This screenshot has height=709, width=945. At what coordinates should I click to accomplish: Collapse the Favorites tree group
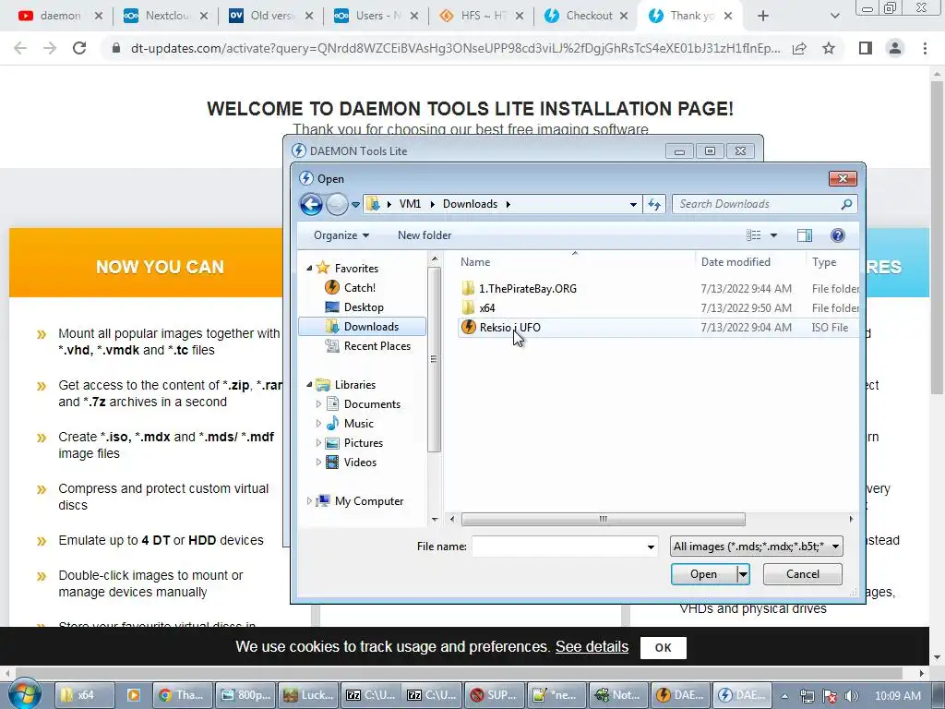(309, 268)
